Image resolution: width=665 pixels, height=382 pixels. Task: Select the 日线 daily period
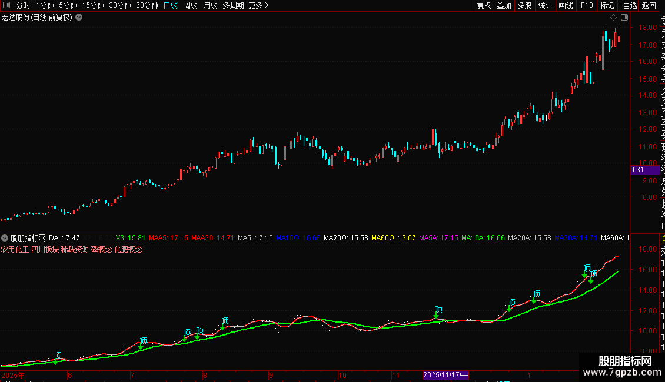(171, 5)
